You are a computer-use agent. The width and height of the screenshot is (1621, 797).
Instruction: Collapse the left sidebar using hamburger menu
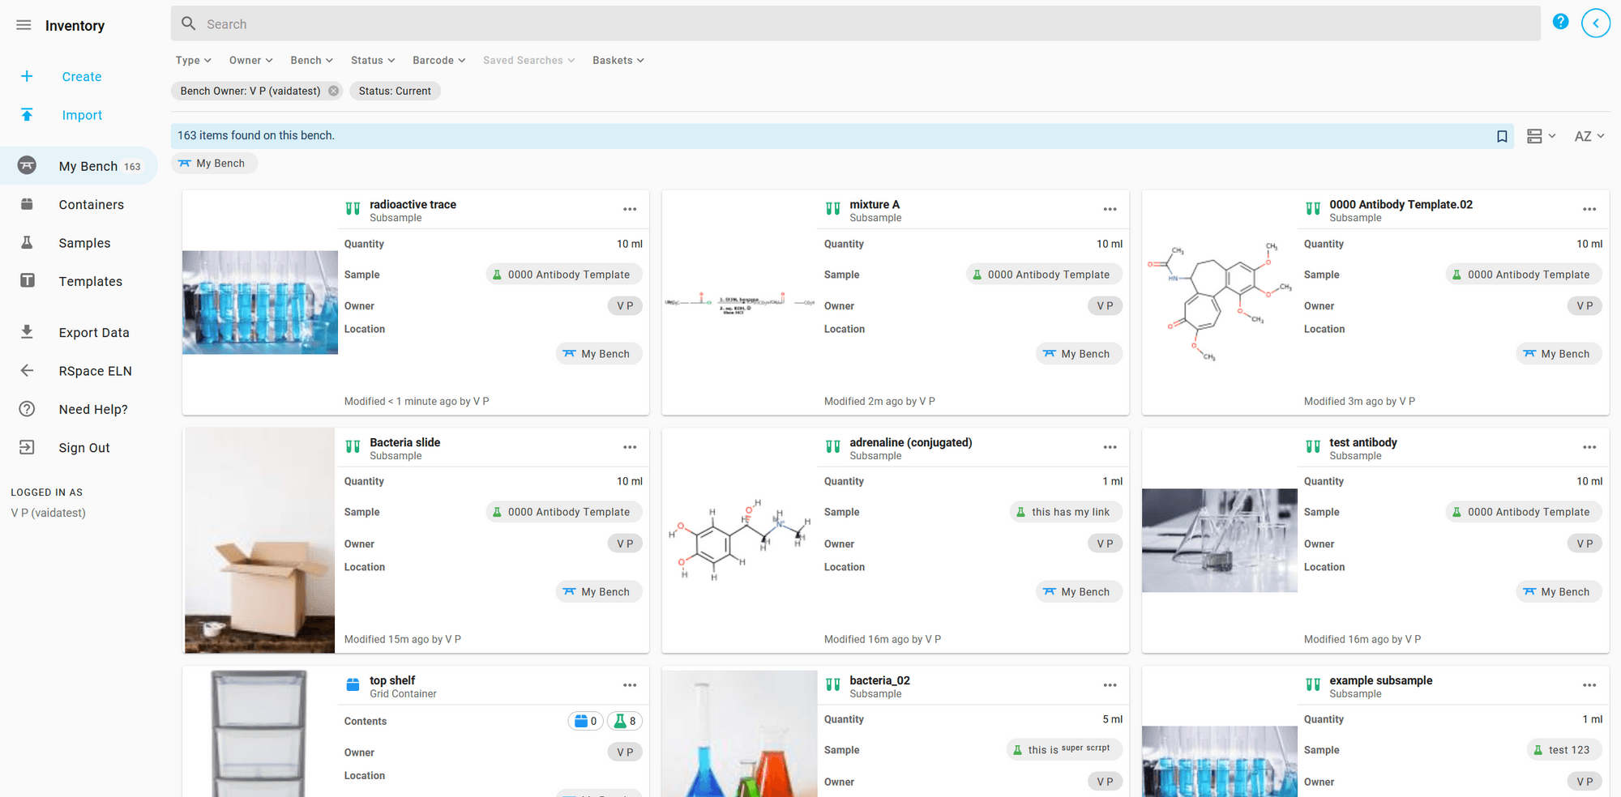[23, 23]
